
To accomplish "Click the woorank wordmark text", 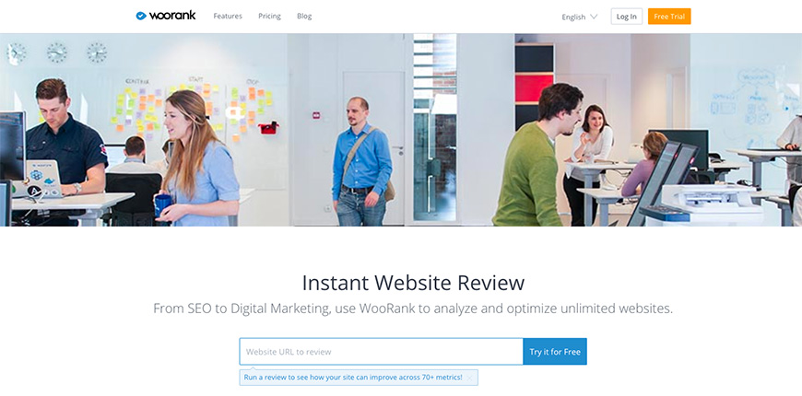I will 172,16.
